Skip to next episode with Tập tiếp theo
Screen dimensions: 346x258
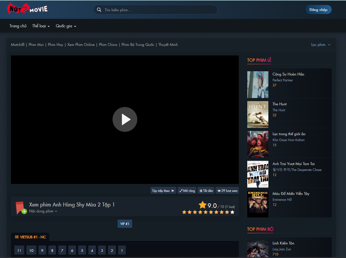[x=163, y=191]
